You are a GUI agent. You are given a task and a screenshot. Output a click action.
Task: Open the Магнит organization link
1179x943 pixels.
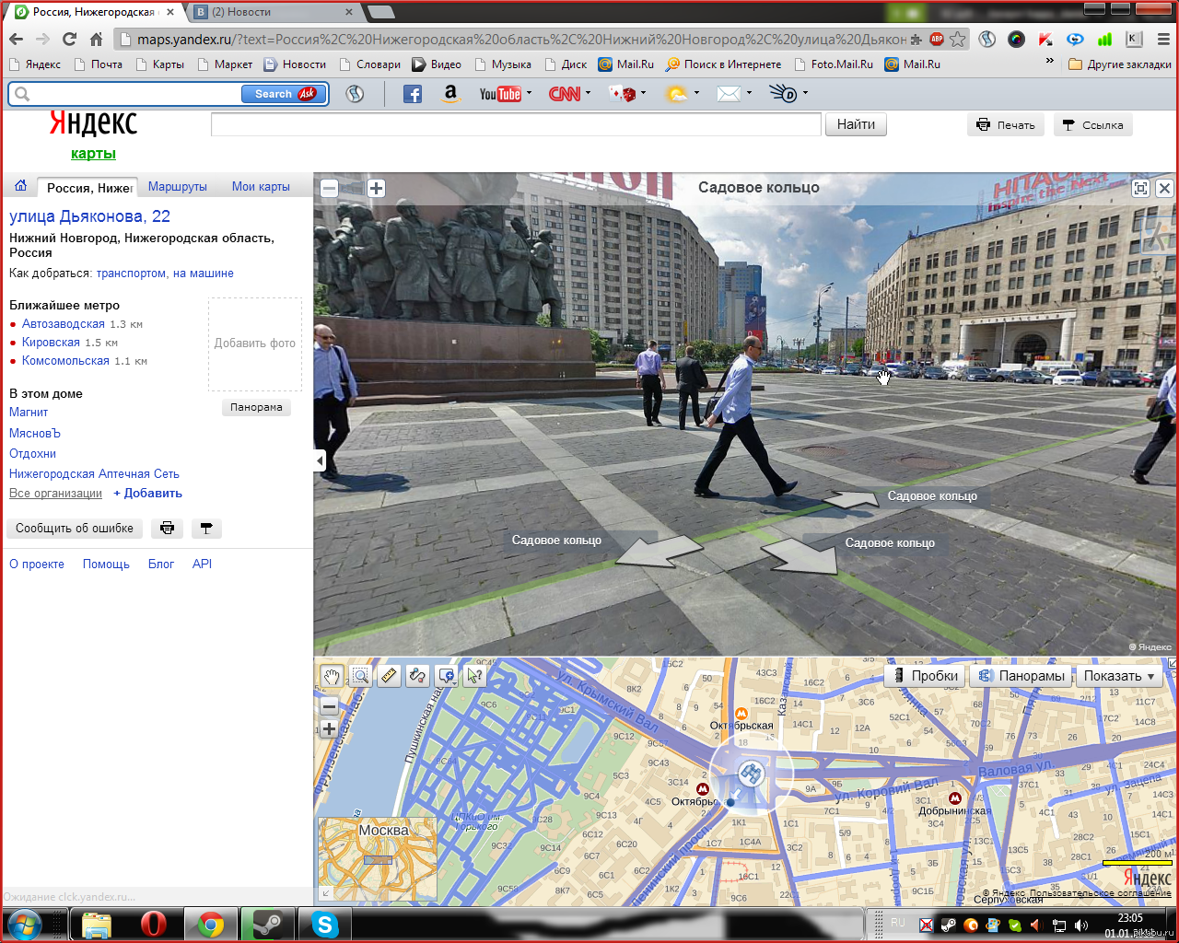pos(29,413)
